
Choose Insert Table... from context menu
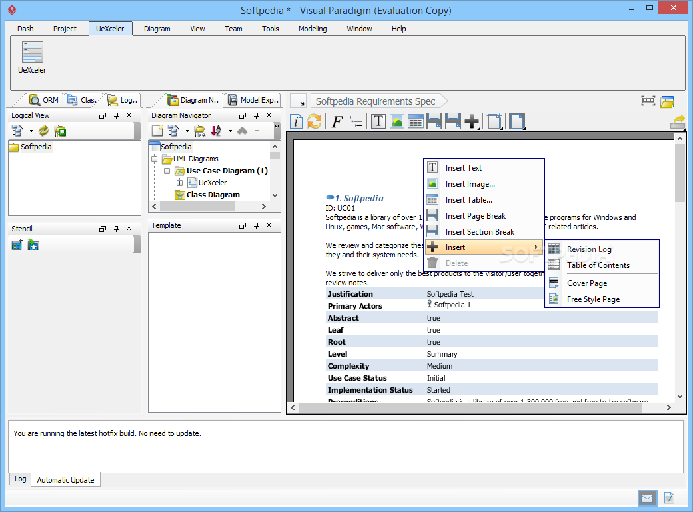484,200
